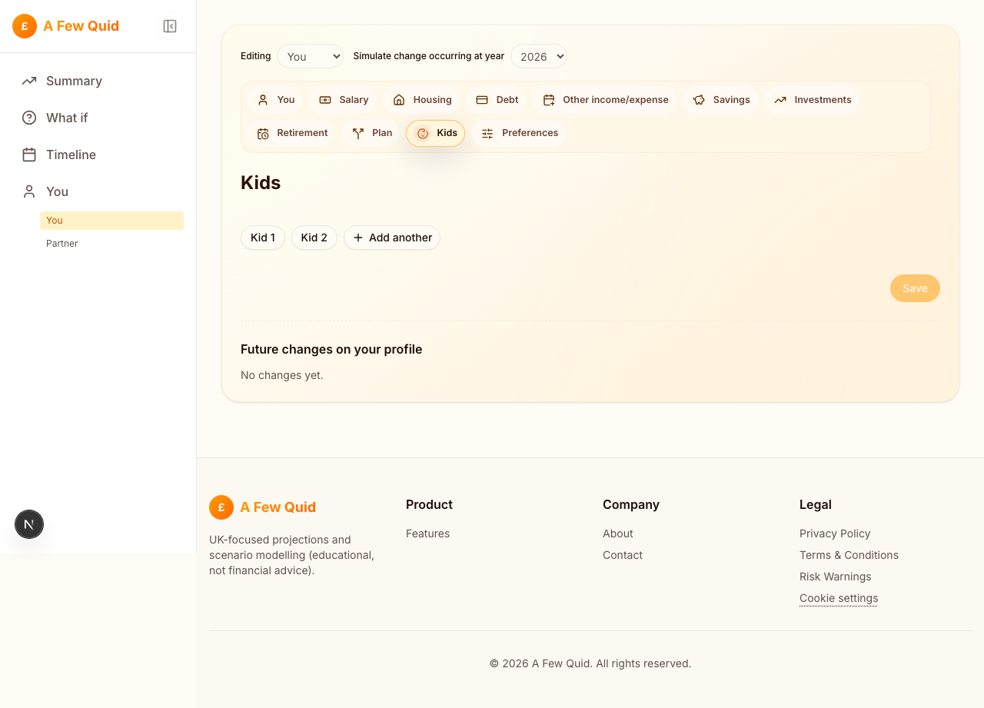Image resolution: width=984 pixels, height=708 pixels.
Task: Click the What if question mark icon
Action: click(x=29, y=118)
